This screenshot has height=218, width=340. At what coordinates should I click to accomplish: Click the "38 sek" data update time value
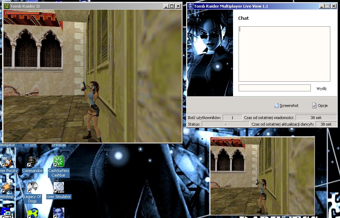coord(326,124)
